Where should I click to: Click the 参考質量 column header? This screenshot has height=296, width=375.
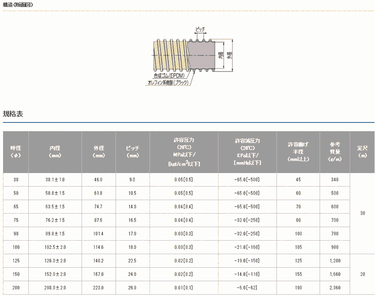[334, 152]
